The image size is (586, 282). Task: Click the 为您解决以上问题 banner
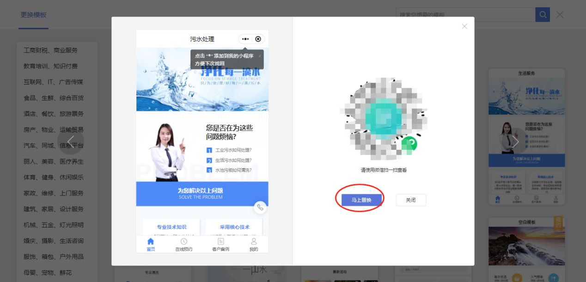[x=202, y=194]
